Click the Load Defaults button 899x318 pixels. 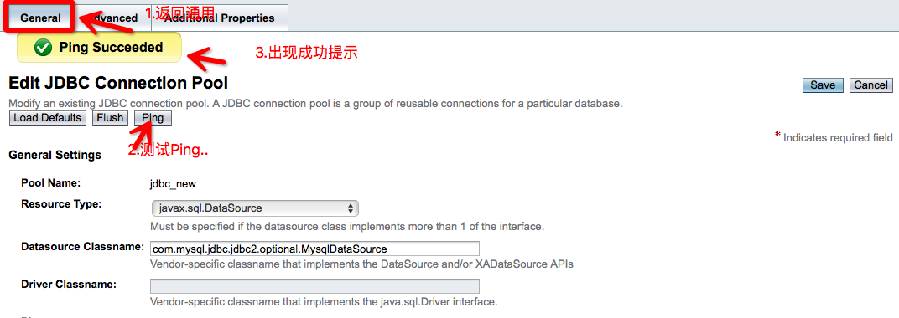pos(48,118)
